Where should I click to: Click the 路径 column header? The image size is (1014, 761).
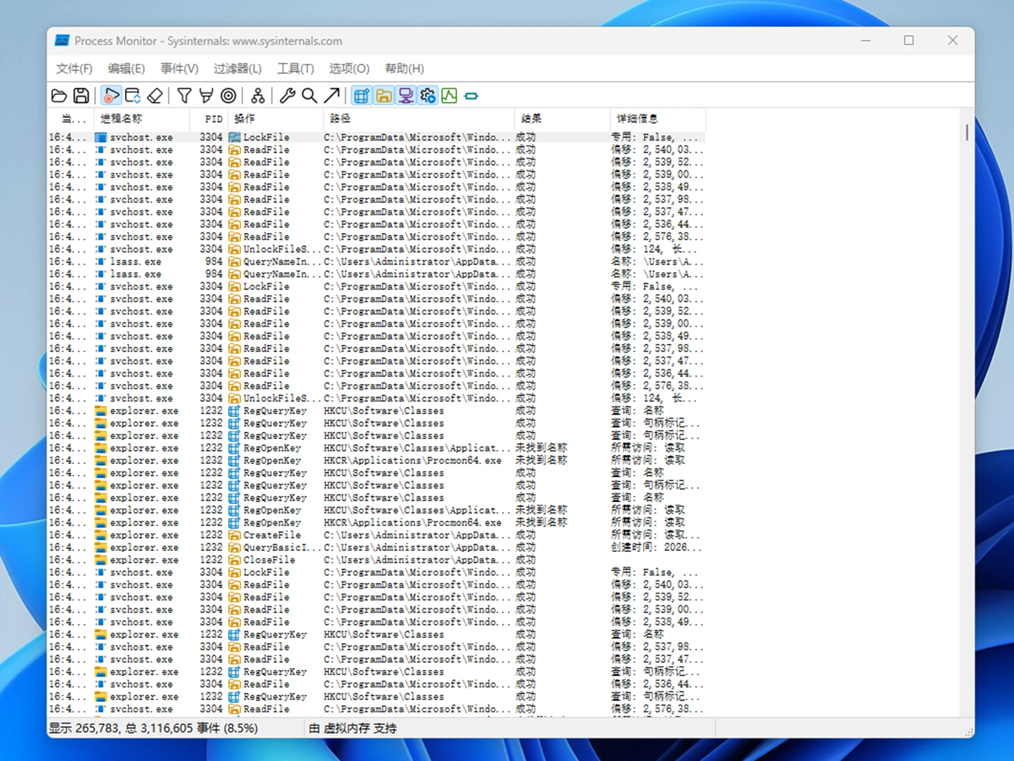pyautogui.click(x=419, y=119)
